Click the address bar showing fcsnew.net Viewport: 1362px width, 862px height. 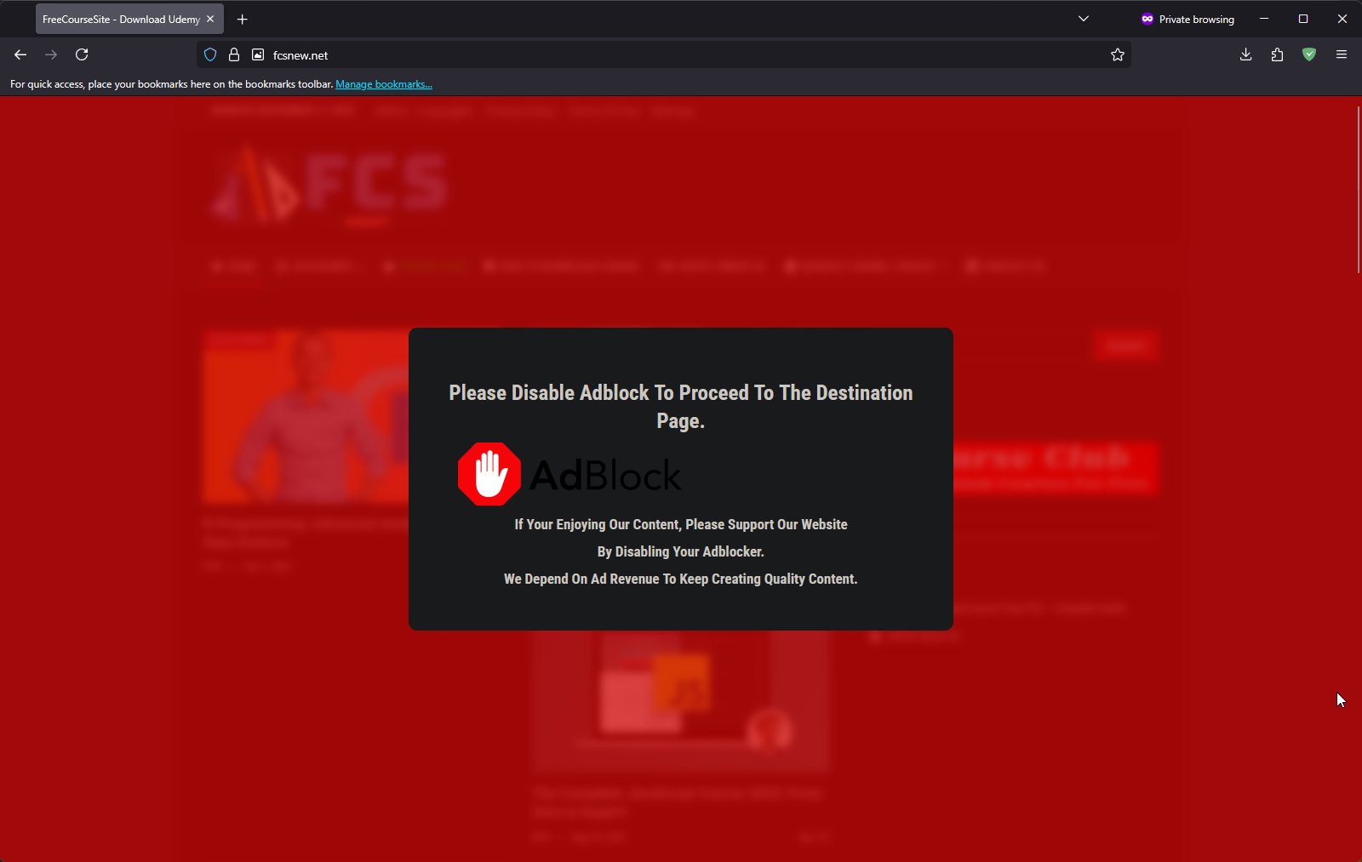(x=596, y=54)
